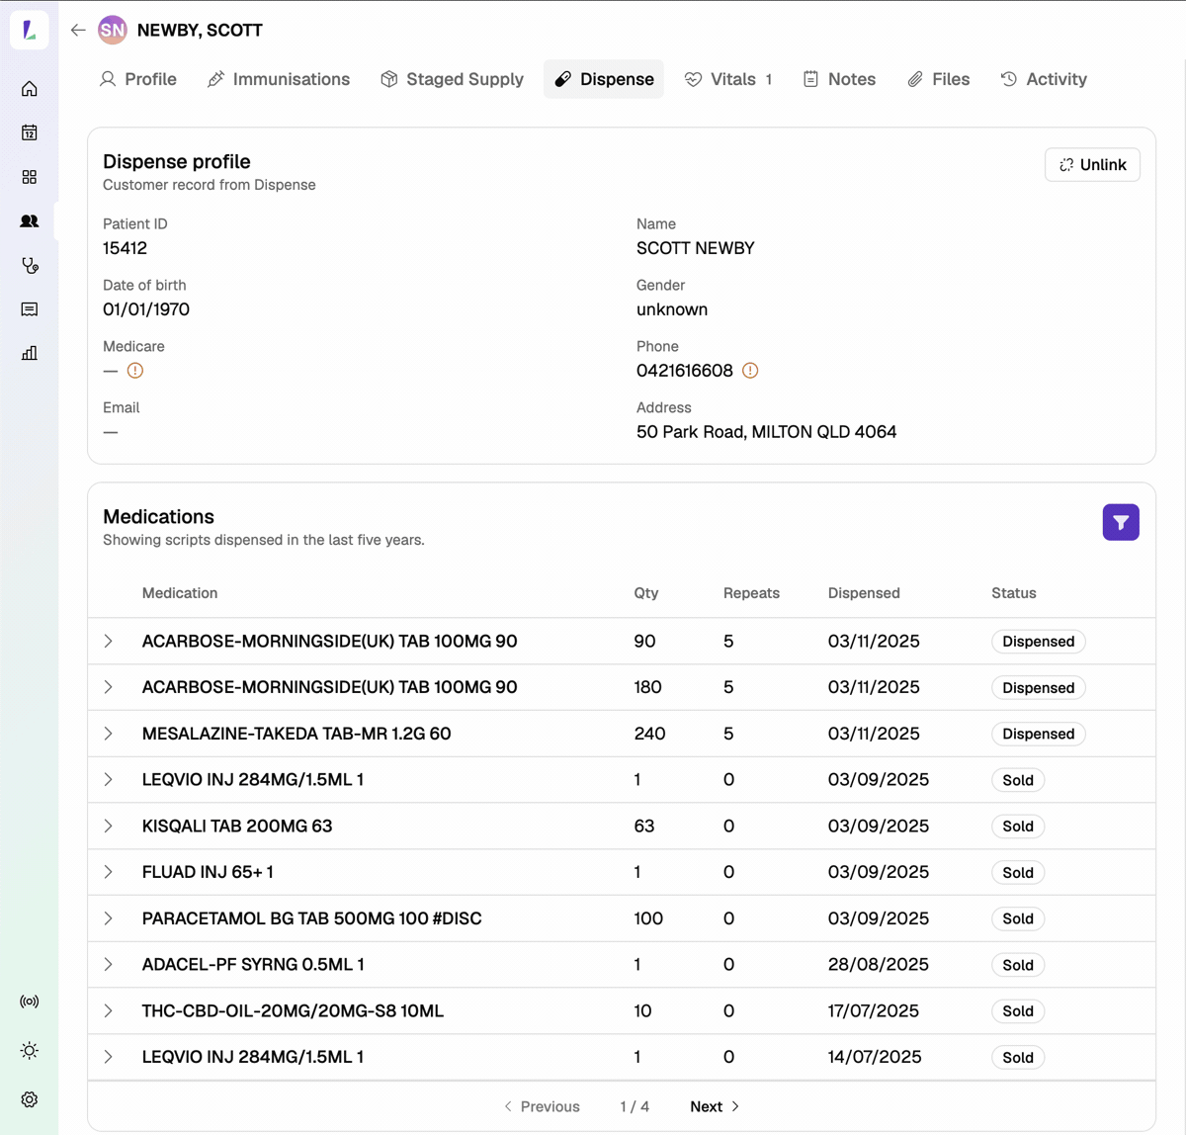Click the NEWBY, SCOTT header title

pos(200,31)
